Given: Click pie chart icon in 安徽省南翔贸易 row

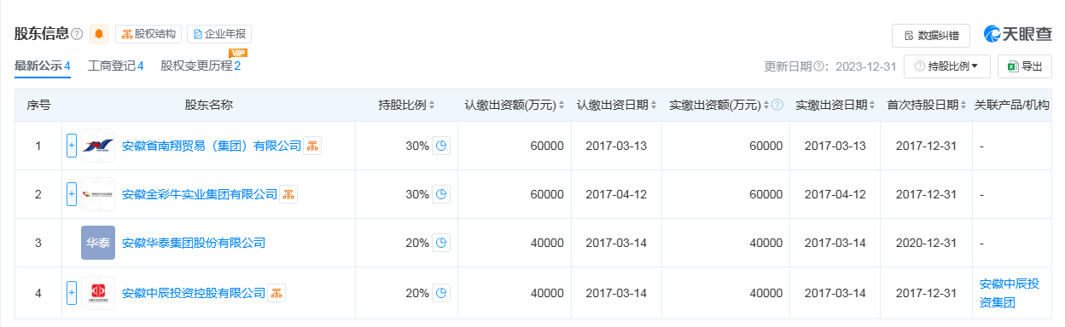Looking at the screenshot, I should (441, 146).
